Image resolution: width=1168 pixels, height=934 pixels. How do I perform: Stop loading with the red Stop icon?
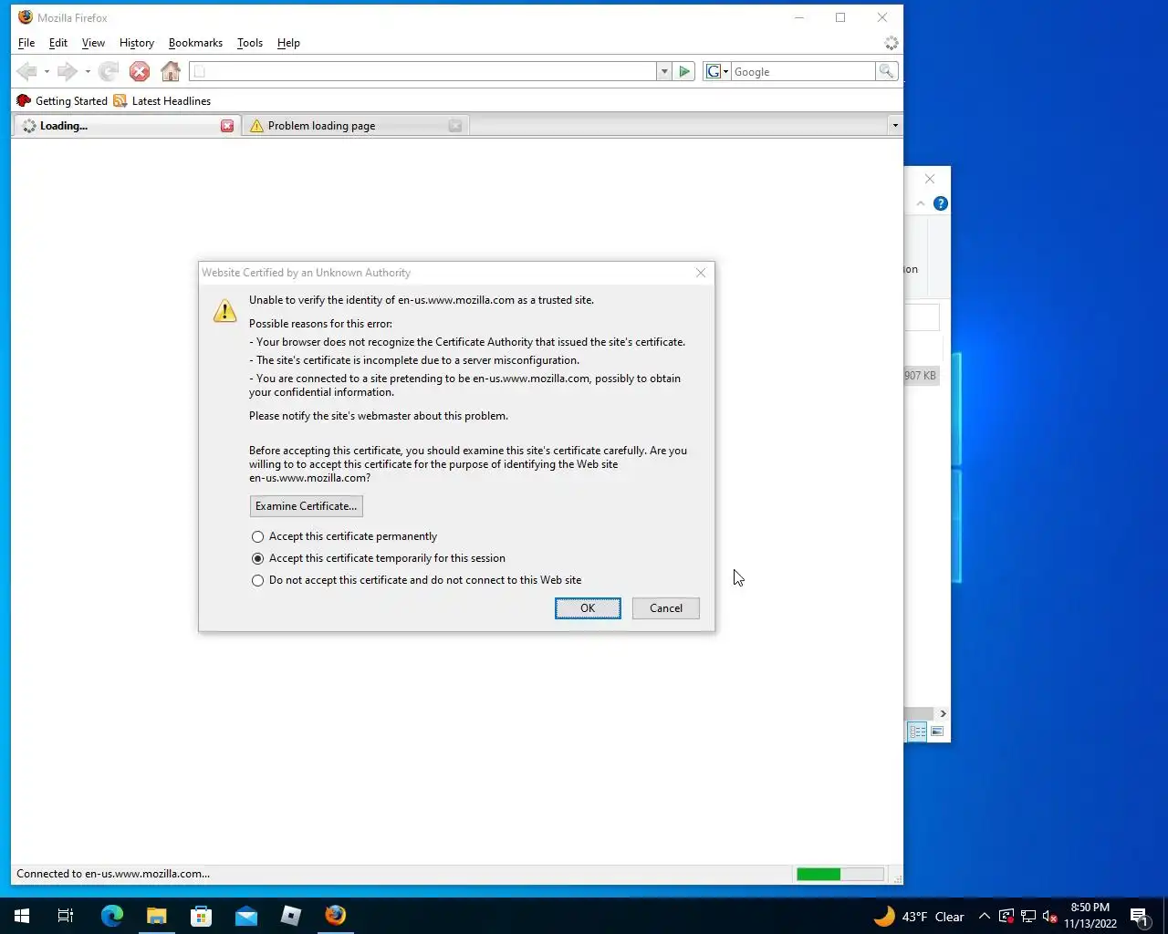click(140, 71)
